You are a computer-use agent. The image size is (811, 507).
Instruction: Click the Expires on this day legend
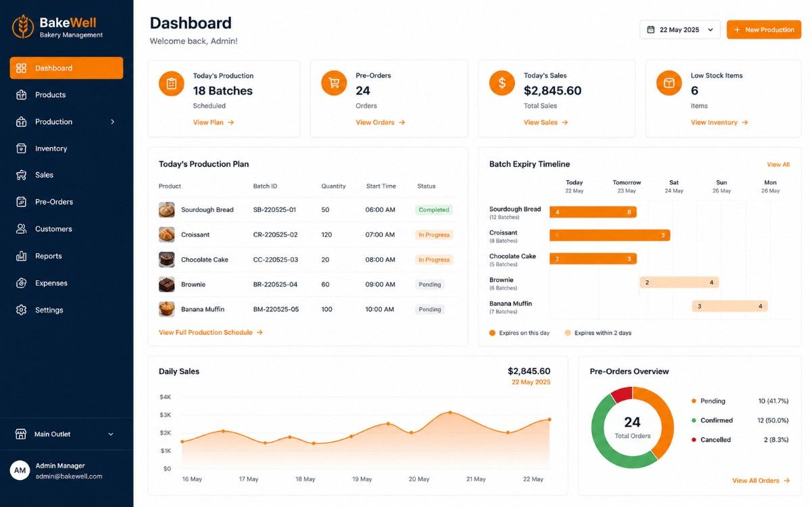tap(519, 333)
